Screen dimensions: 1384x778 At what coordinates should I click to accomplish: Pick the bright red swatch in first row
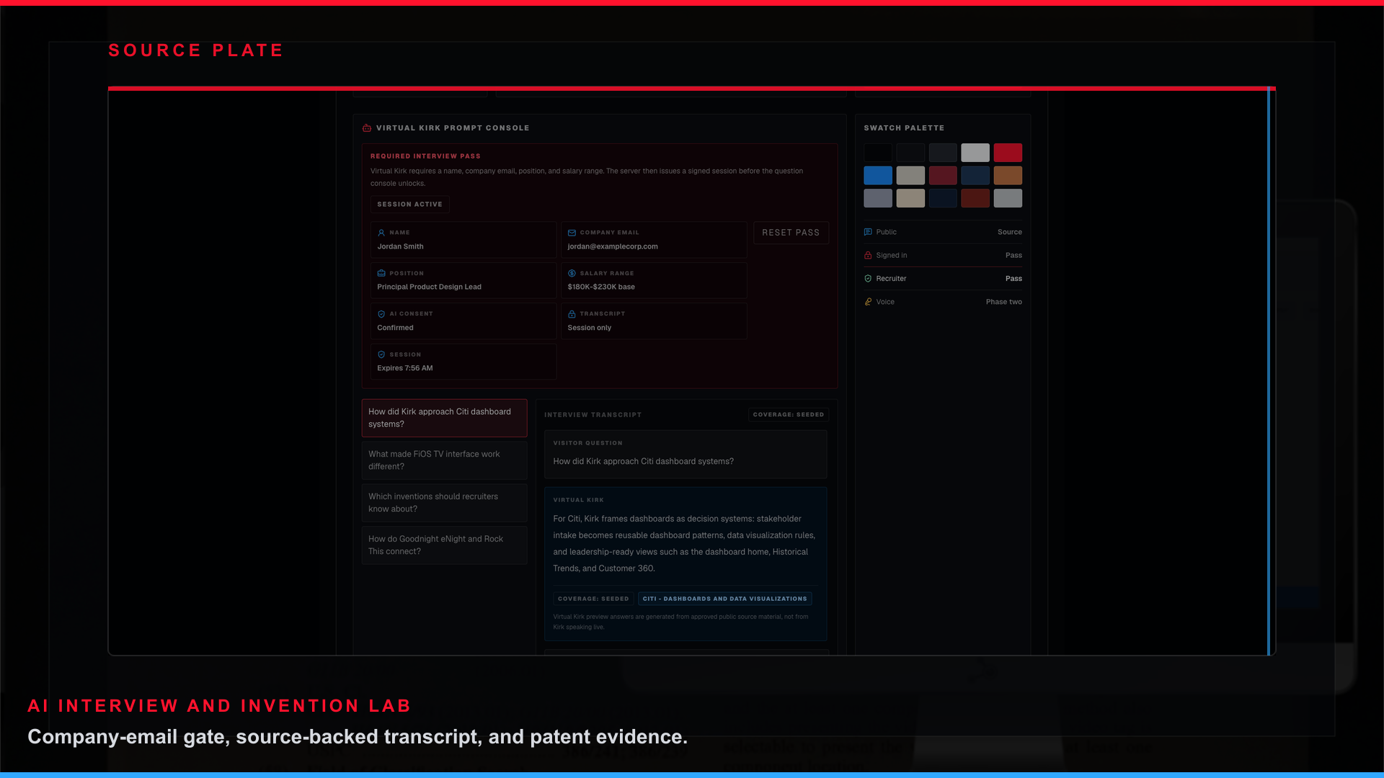click(1008, 153)
